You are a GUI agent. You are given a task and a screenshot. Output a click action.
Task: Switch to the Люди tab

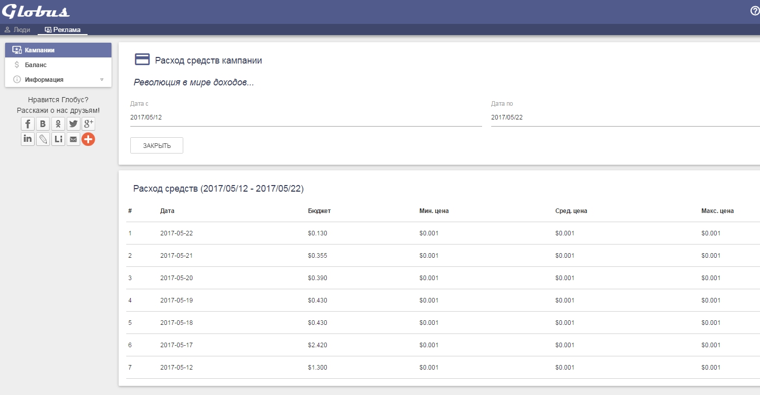[x=17, y=30]
